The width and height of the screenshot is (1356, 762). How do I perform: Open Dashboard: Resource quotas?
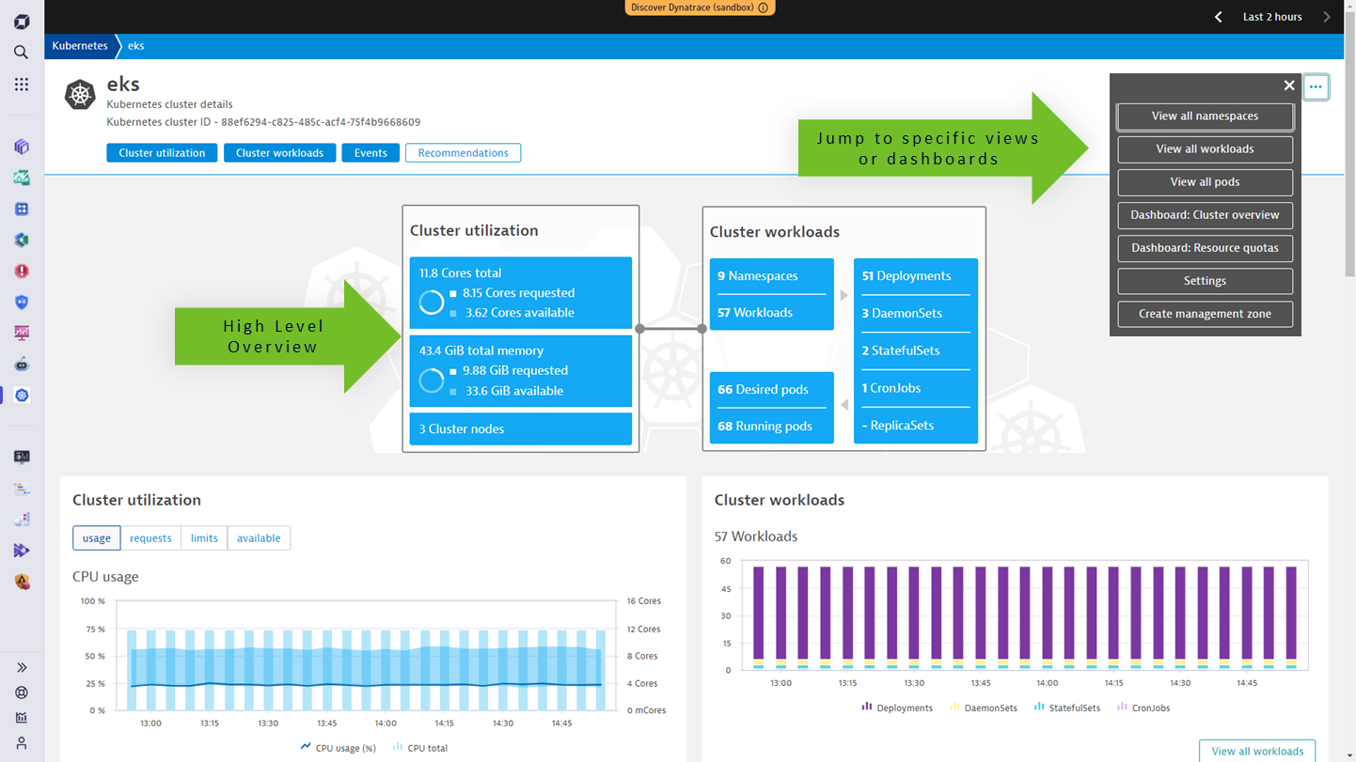(x=1205, y=248)
